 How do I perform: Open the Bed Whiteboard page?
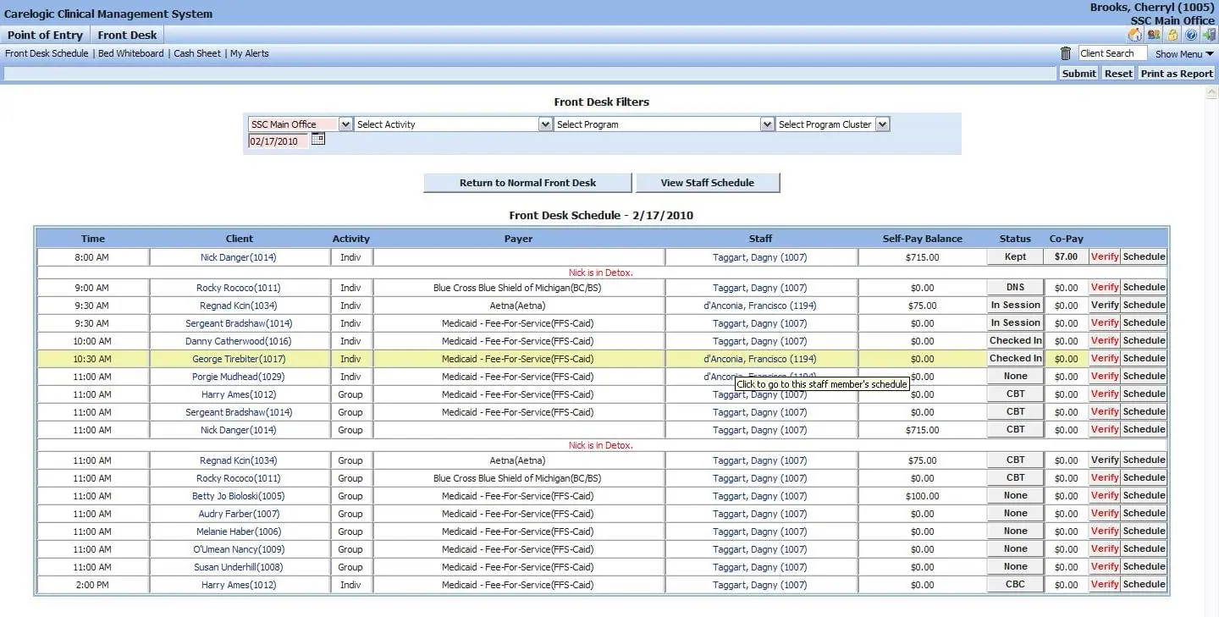click(130, 52)
